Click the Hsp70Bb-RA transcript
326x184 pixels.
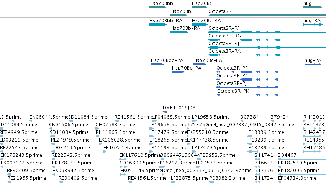click(x=179, y=32)
